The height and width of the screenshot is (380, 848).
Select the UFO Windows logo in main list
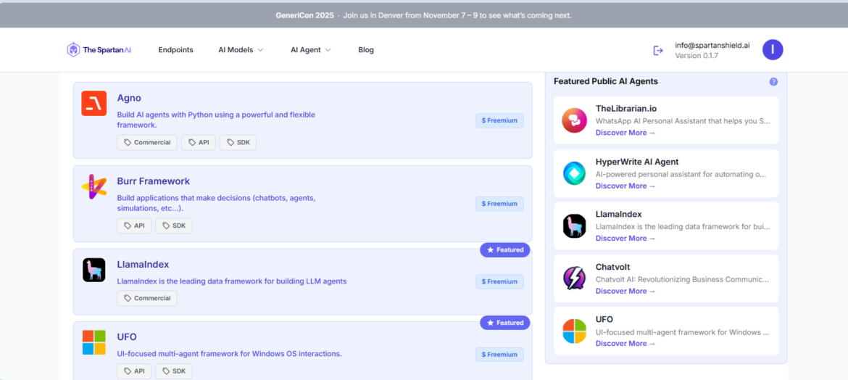93,342
